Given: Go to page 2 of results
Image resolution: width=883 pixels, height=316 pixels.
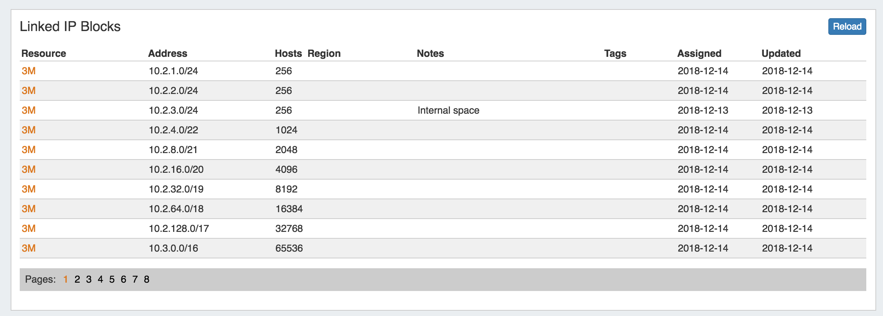Looking at the screenshot, I should pos(77,280).
